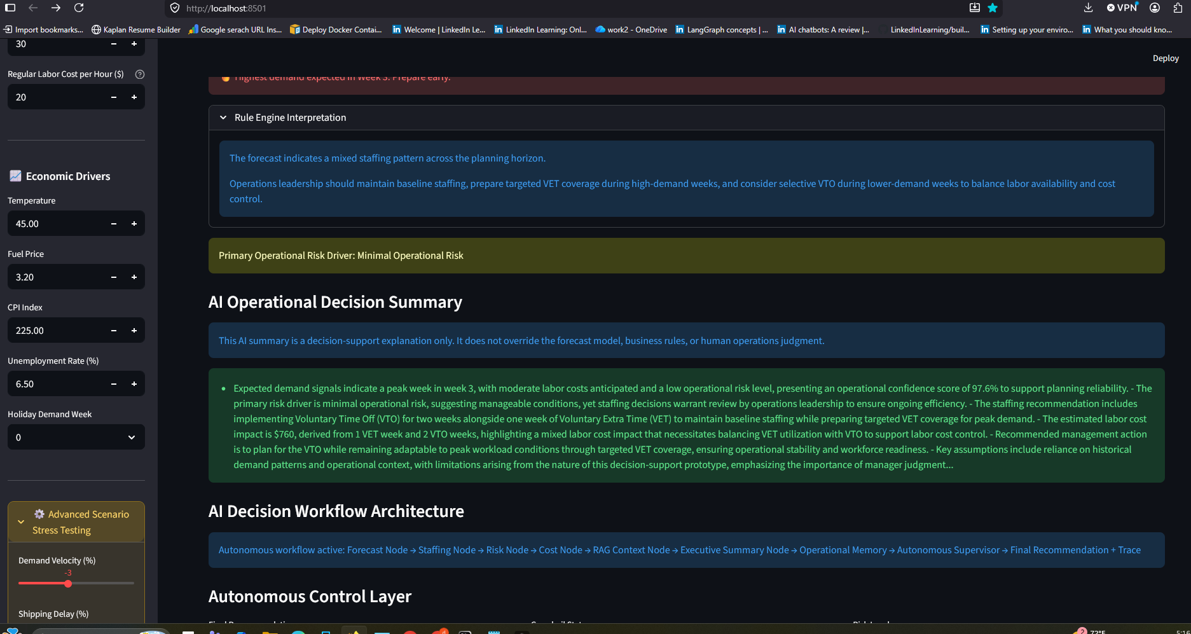1191x634 pixels.
Task: Open Import bookmarks item
Action: pos(43,29)
